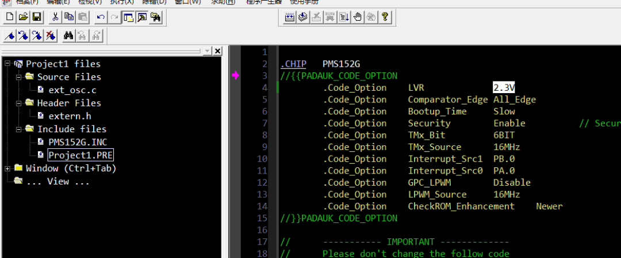The height and width of the screenshot is (258, 621).
Task: Expand the Window (Ctrl+Tab) node
Action: pyautogui.click(x=7, y=168)
